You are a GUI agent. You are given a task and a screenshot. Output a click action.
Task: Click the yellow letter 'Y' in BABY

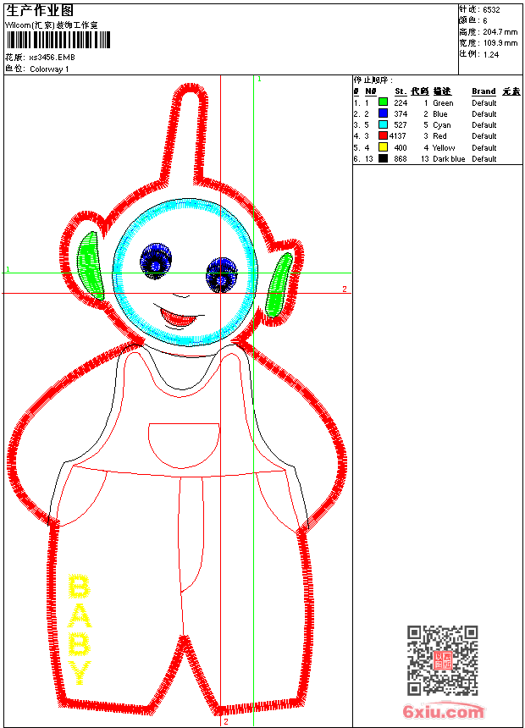click(80, 673)
